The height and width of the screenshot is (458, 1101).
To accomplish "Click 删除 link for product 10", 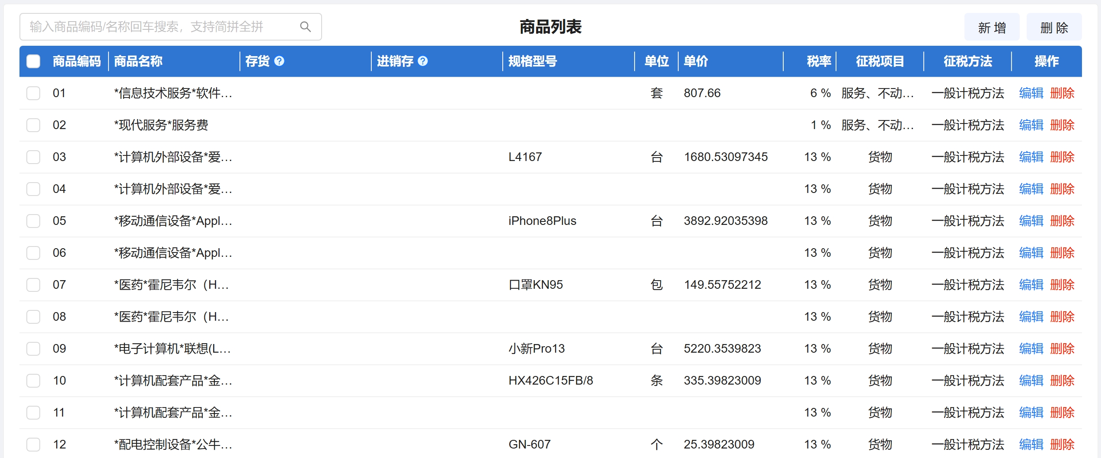I will pyautogui.click(x=1062, y=381).
